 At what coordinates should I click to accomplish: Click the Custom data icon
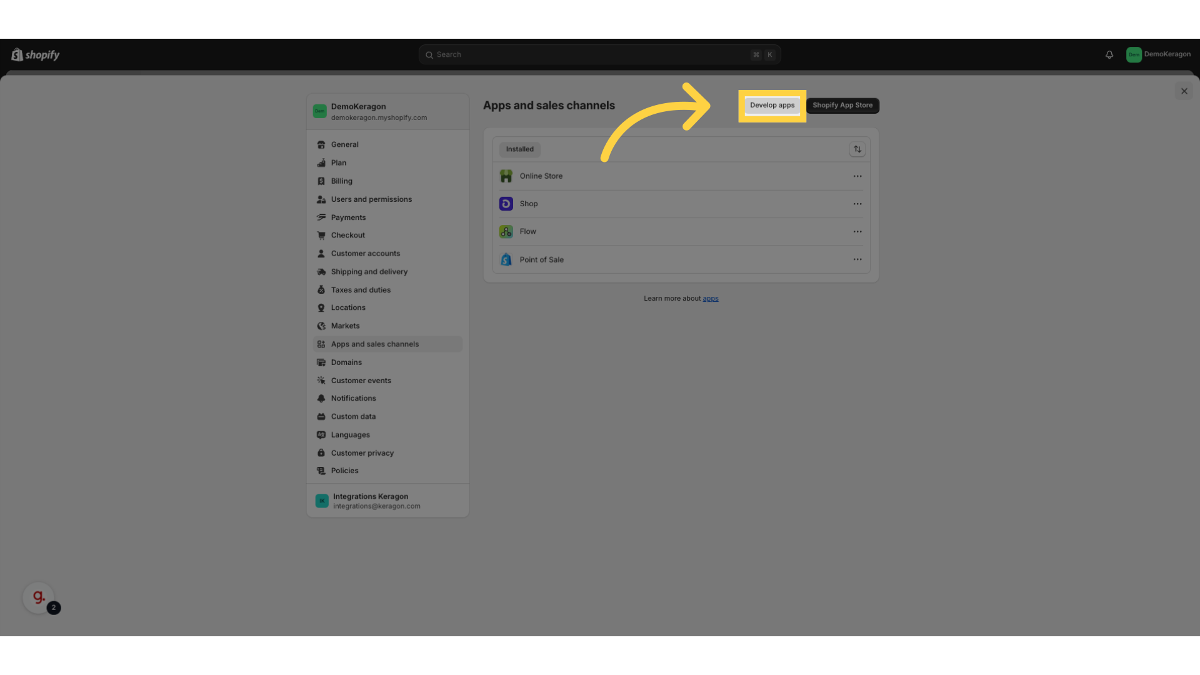pos(321,417)
